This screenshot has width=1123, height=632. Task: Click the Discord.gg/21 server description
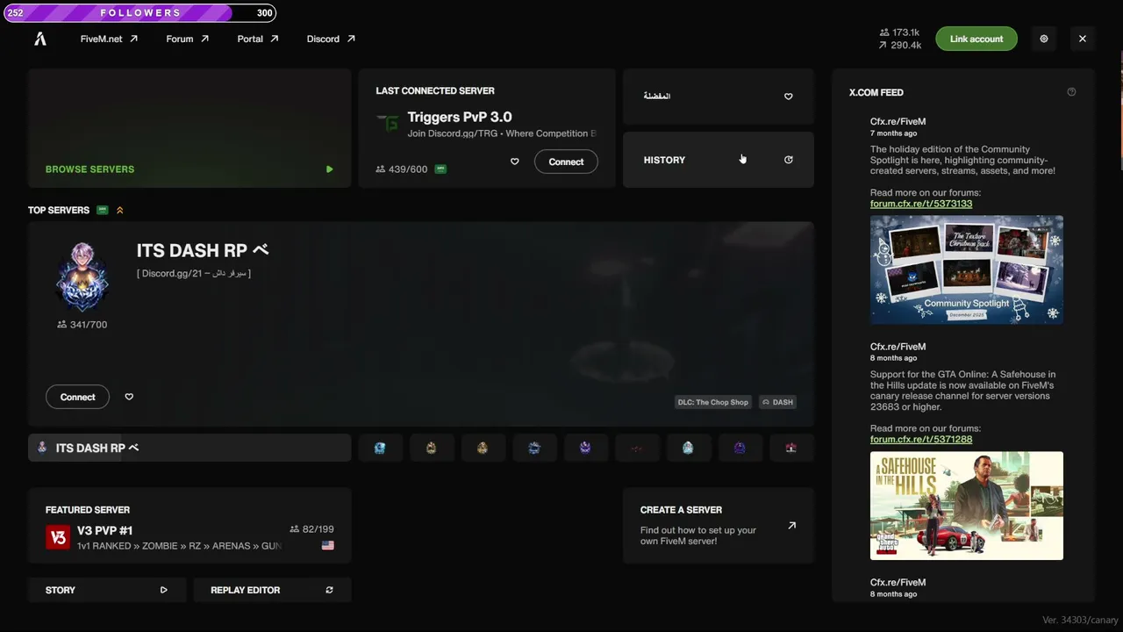[x=194, y=273]
